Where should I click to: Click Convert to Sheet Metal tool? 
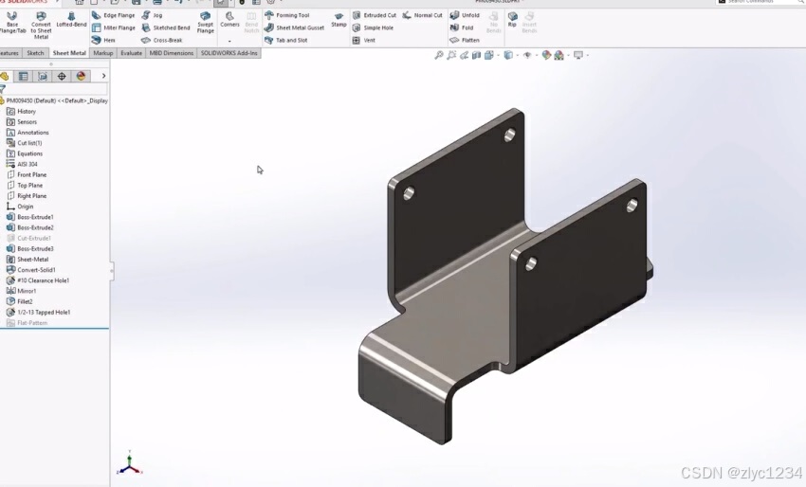pos(41,26)
